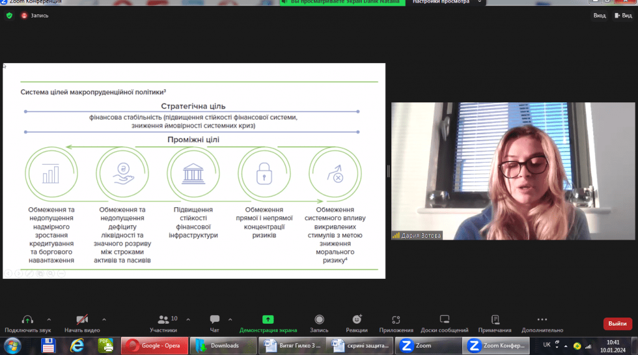Expand audio options arrow next to Подключить звук
The height and width of the screenshot is (355, 638).
[x=49, y=319]
